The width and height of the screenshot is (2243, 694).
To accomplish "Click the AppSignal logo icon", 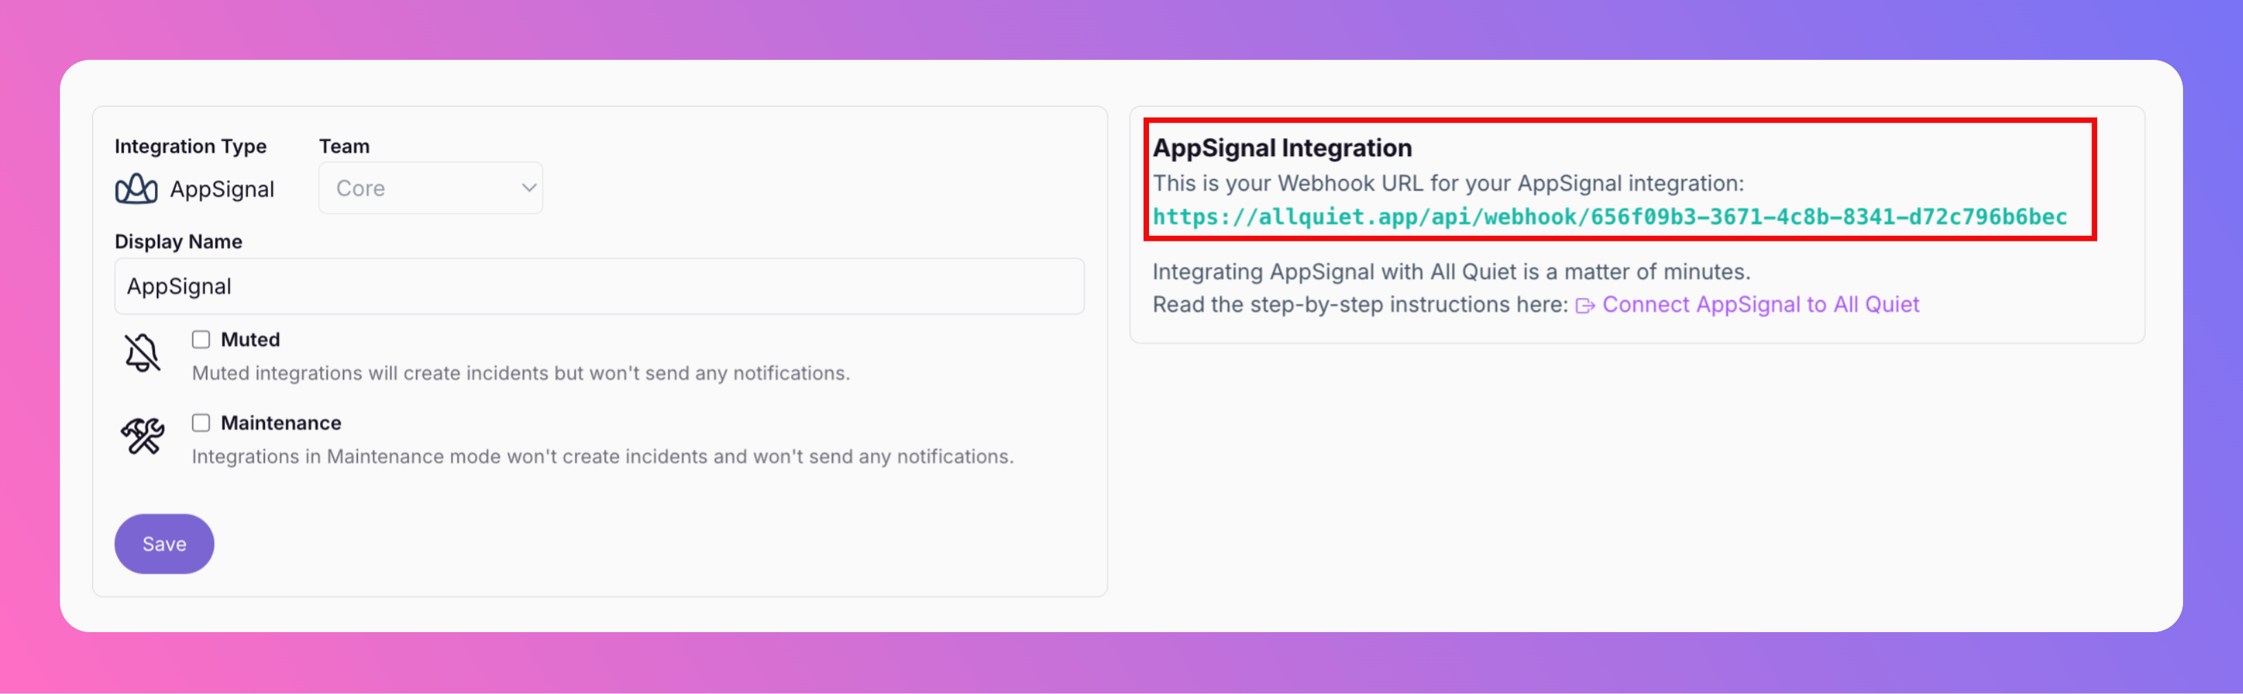I will [136, 188].
